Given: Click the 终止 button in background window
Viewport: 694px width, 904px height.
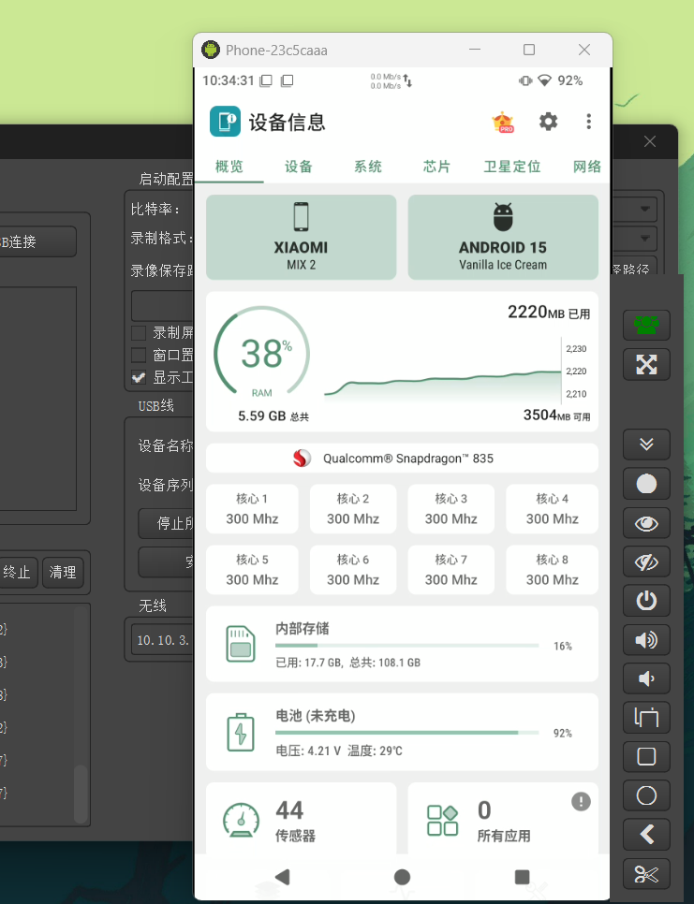Looking at the screenshot, I should (x=19, y=572).
